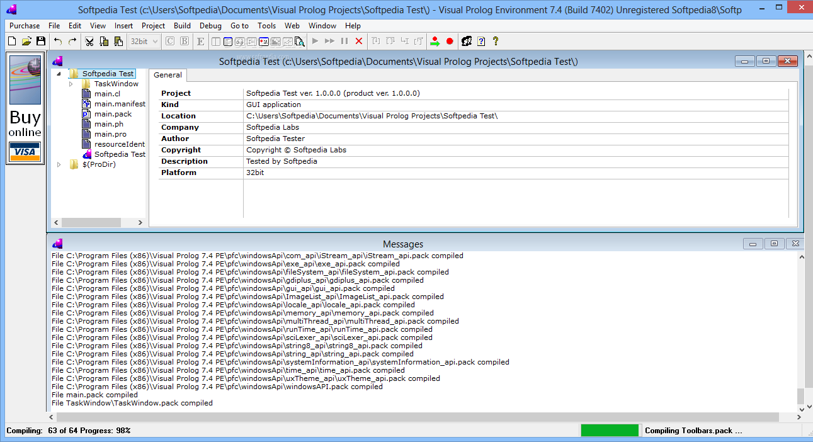This screenshot has height=442, width=813.
Task: Click the red breakpoint dot icon
Action: tap(450, 42)
